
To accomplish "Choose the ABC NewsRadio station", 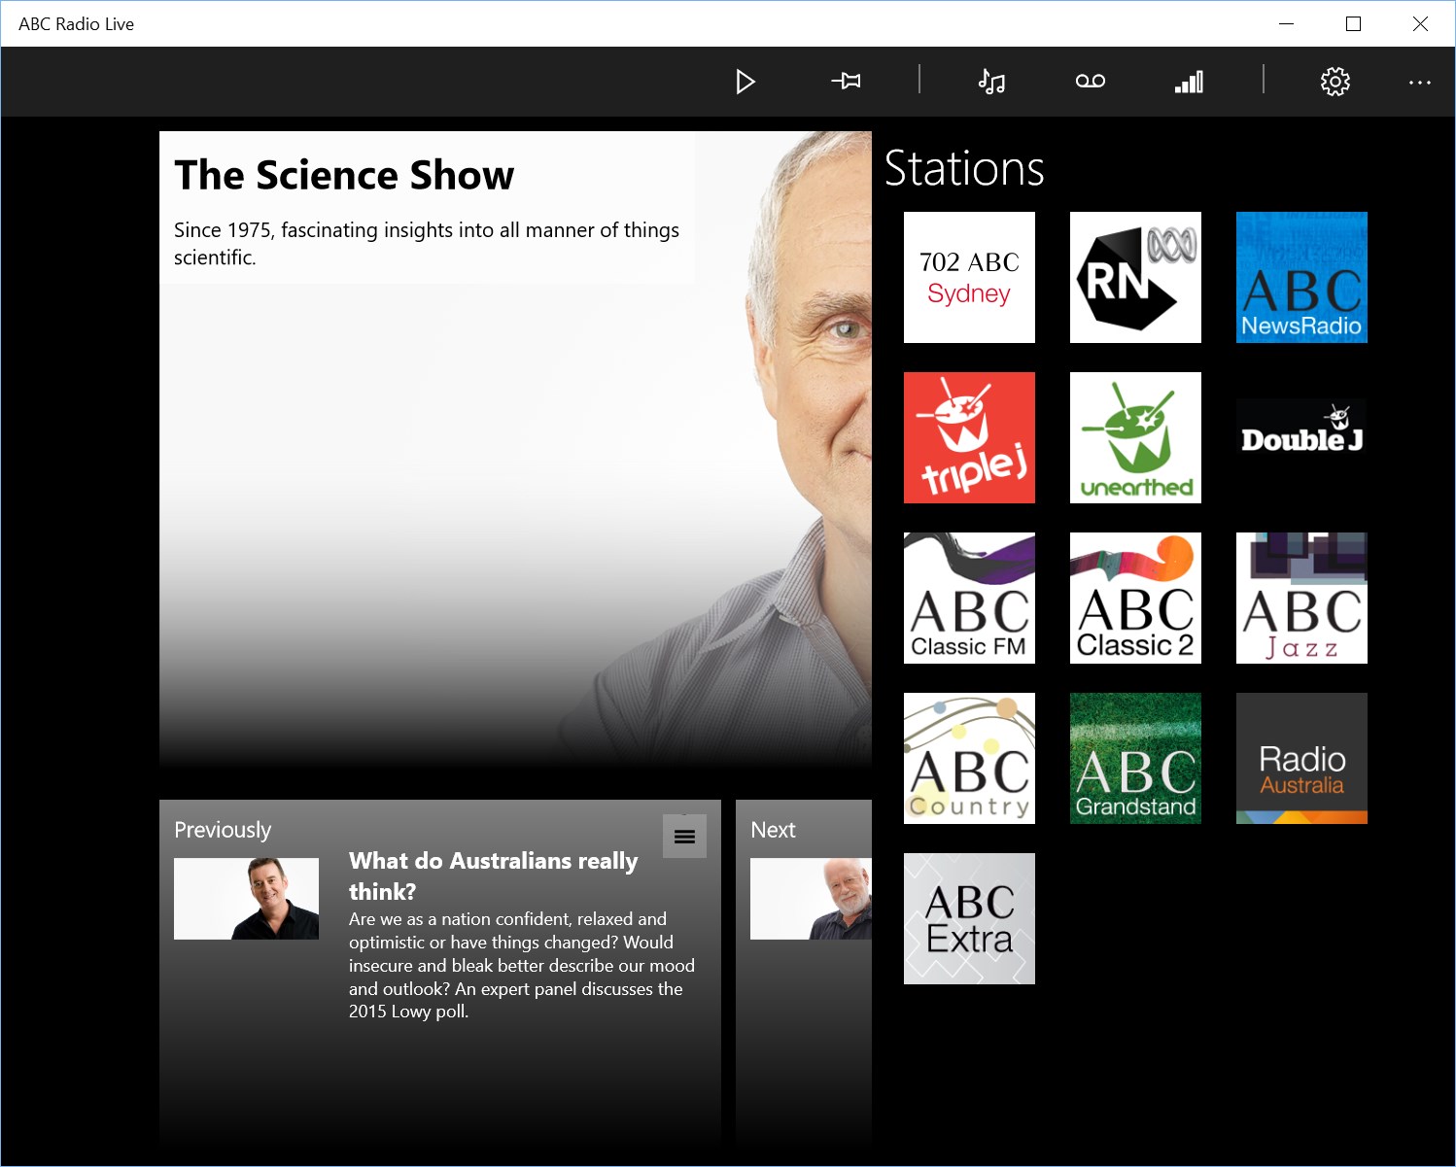I will (1301, 277).
